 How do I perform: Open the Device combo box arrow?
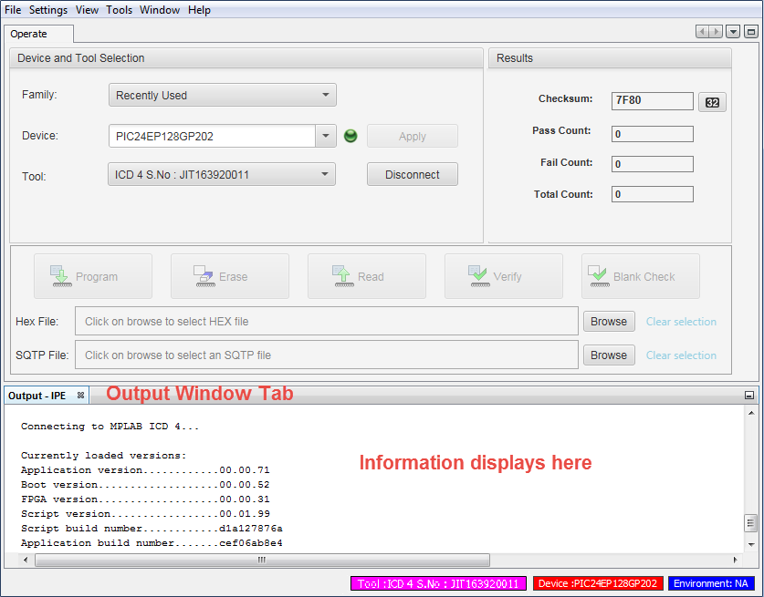(x=327, y=137)
